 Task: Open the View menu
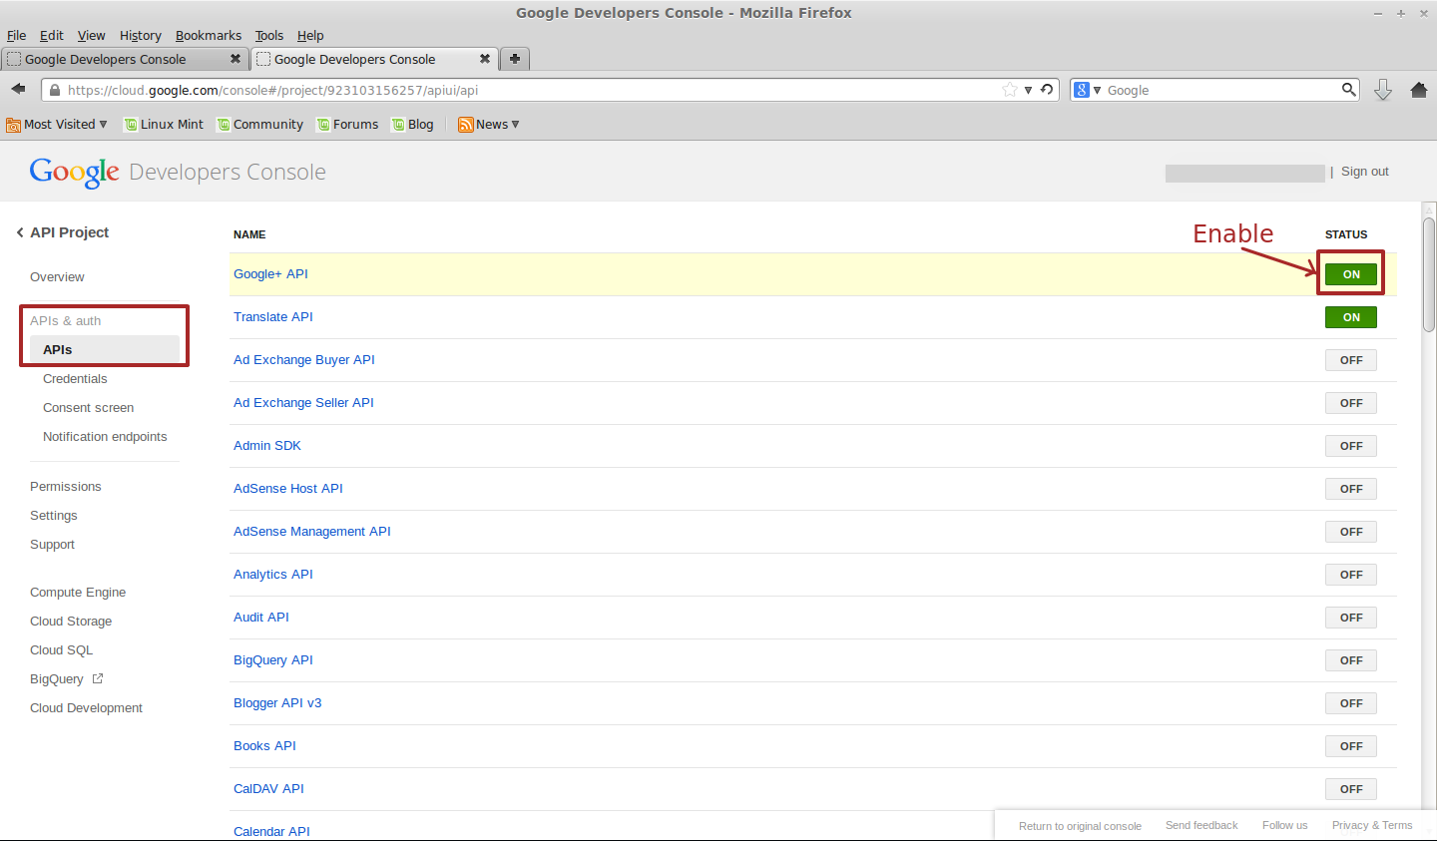92,35
